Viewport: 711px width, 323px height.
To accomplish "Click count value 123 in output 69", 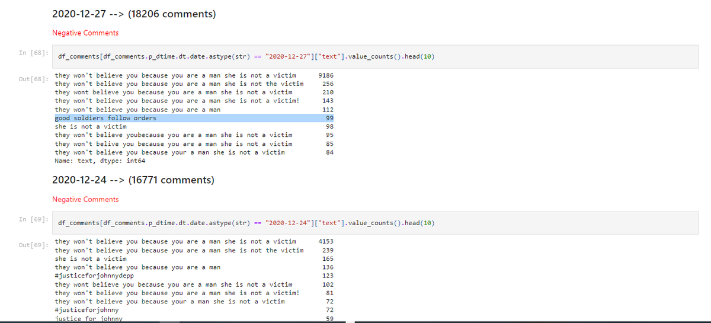I will [328, 276].
